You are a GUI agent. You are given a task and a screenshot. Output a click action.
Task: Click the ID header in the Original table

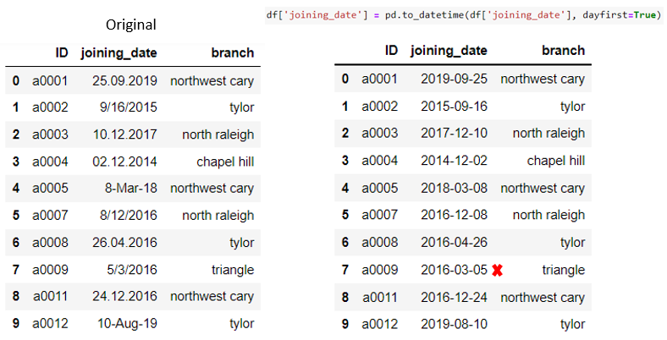point(61,52)
